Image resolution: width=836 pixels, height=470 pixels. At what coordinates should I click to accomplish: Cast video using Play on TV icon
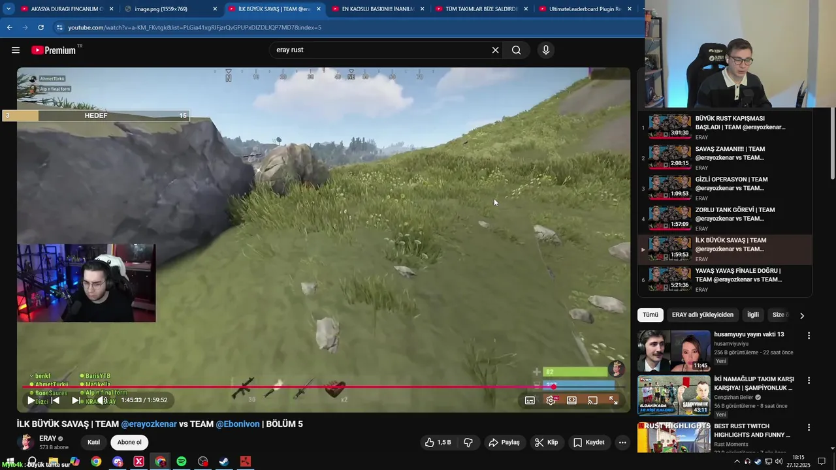(592, 400)
